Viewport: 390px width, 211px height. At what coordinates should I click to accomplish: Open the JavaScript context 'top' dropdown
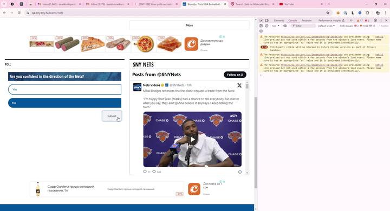pyautogui.click(x=276, y=26)
